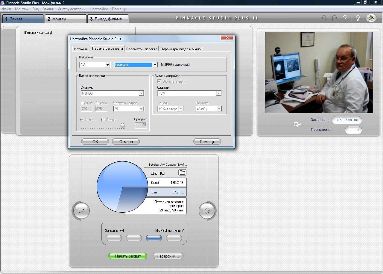Screen dimensions: 383x274
Task: Select the highlighted M-JPEG capture preset button
Action: pos(154,238)
